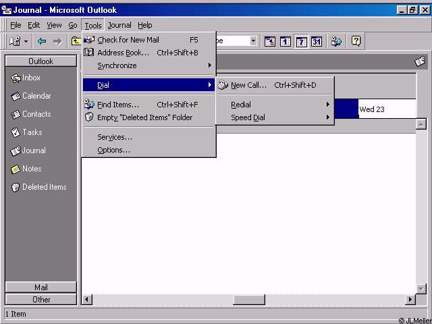Open Tasks from the Outlook bar
This screenshot has width=432, height=324.
[x=26, y=132]
